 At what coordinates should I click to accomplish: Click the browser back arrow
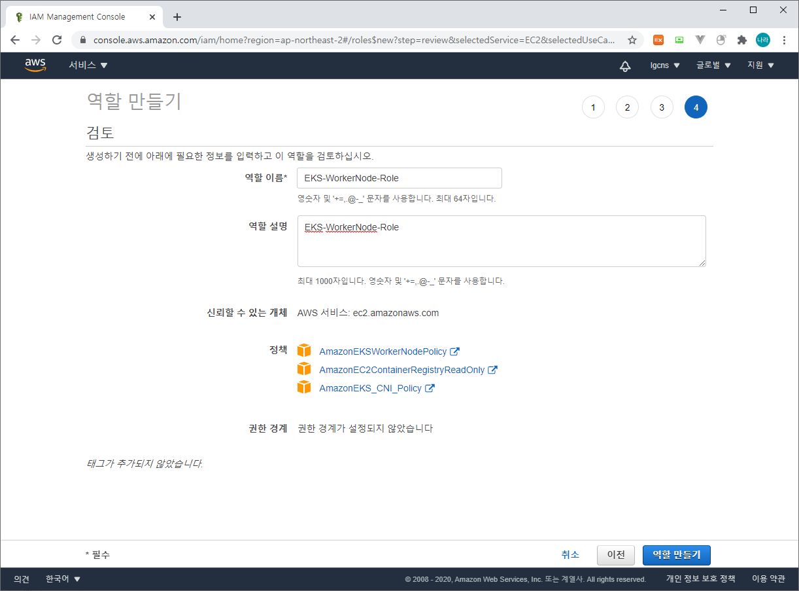[15, 40]
